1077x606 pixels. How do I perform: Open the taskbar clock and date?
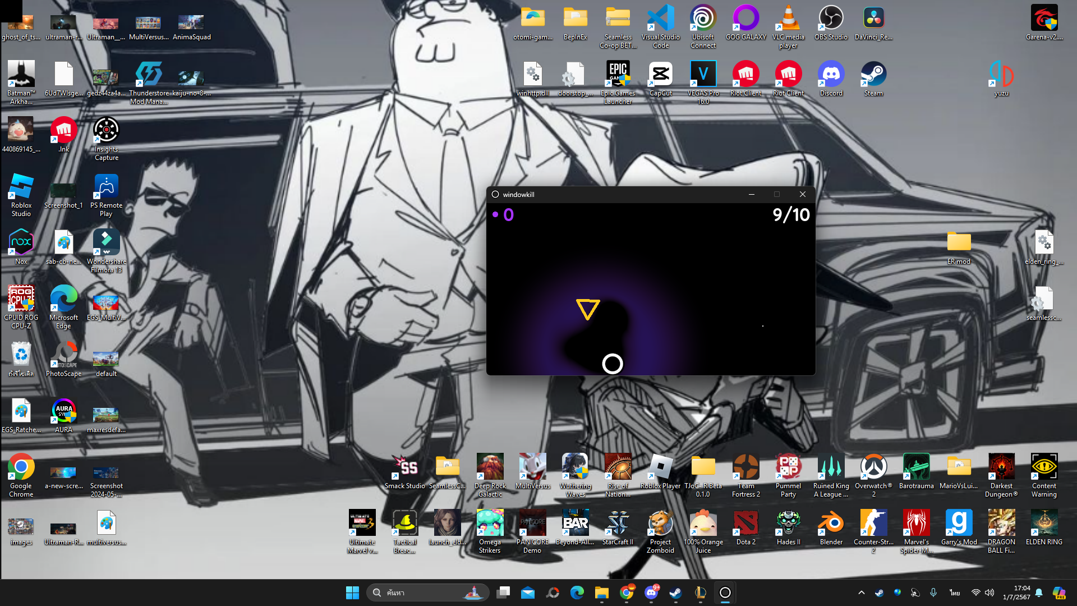click(1016, 593)
